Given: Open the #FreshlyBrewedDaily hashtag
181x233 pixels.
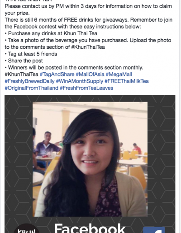Looking at the screenshot, I should pyautogui.click(x=29, y=81).
